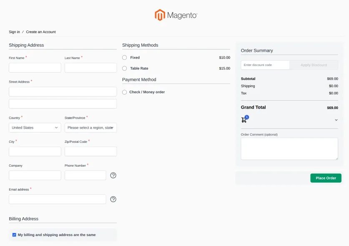This screenshot has height=246, width=349.
Task: Open the cart summary chevron icon
Action: click(336, 119)
